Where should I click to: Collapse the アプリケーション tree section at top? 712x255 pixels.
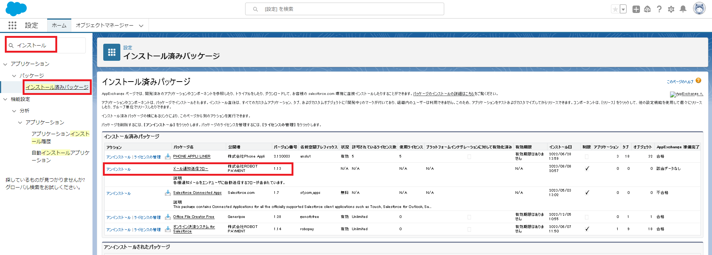click(x=5, y=64)
